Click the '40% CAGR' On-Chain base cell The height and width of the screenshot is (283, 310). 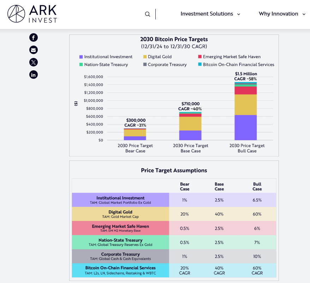[219, 271]
